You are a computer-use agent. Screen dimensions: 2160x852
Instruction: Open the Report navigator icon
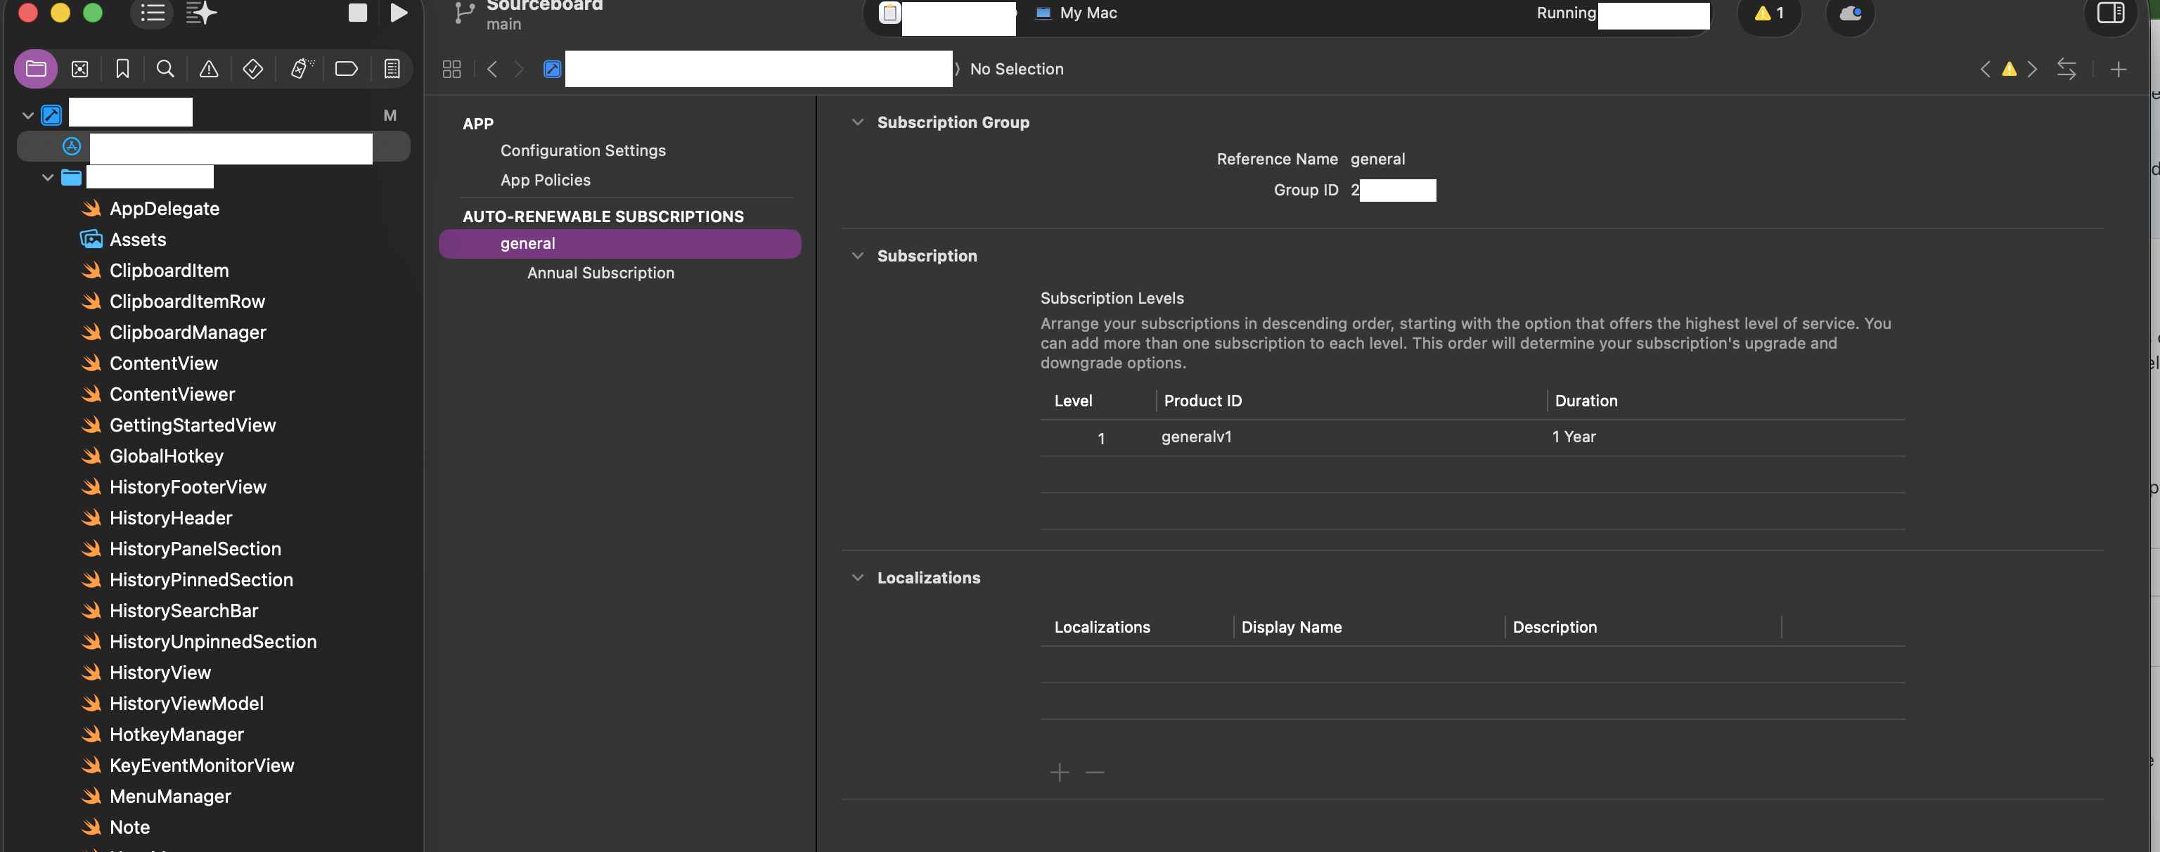coord(392,69)
